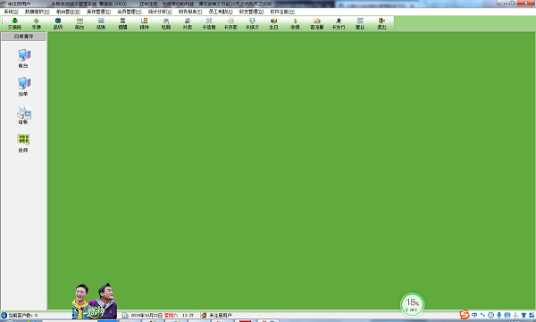Click the 未注册用户 status bar entry

click(x=221, y=315)
